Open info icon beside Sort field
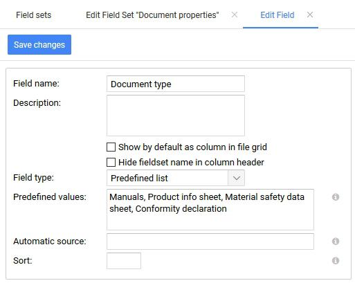355x283 pixels. (x=336, y=261)
